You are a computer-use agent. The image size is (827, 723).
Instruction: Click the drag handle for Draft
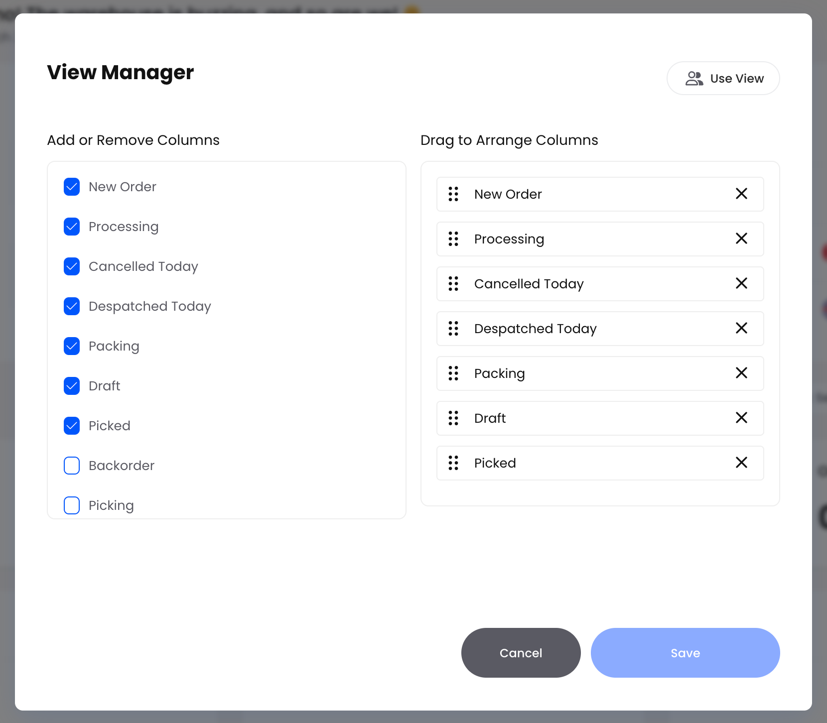point(453,418)
